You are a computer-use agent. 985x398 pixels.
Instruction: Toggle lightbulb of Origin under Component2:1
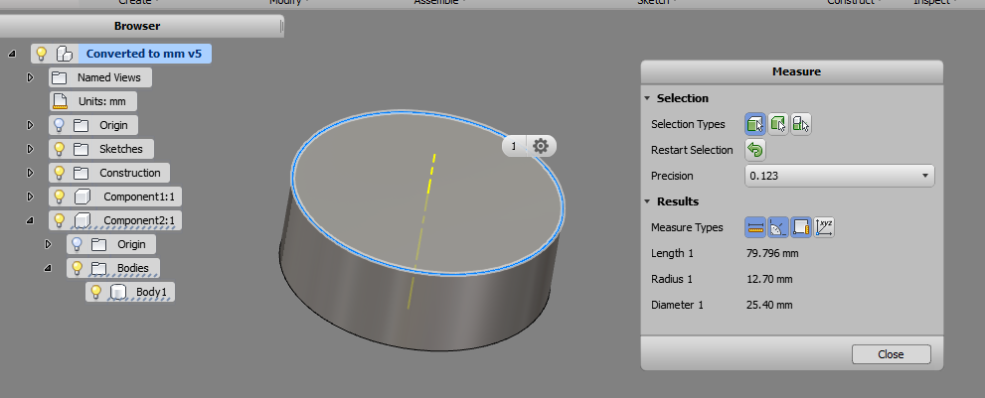[77, 244]
